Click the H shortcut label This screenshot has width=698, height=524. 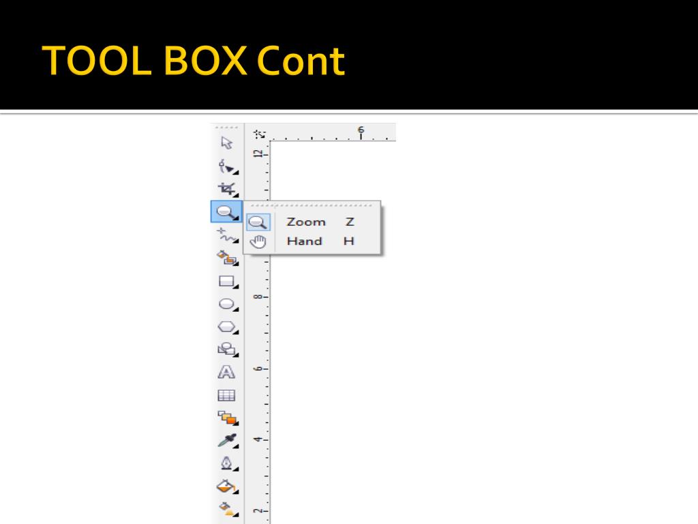[348, 241]
